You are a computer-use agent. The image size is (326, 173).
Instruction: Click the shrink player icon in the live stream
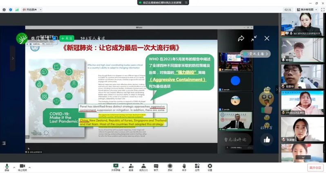(254, 38)
